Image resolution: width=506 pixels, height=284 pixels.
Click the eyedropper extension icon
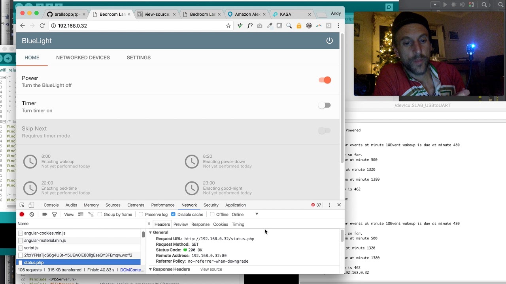(x=270, y=26)
